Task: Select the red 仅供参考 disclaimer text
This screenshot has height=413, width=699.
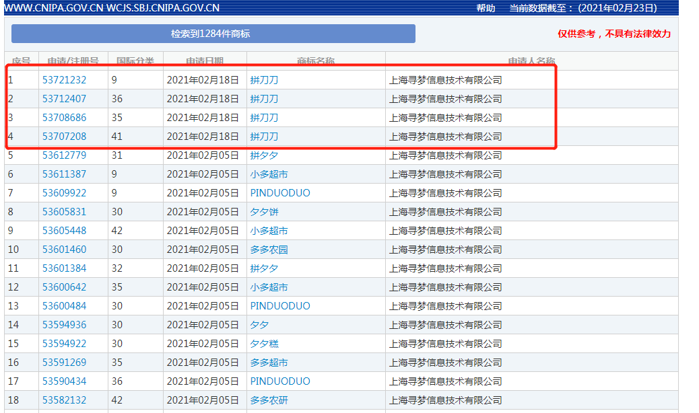Action: [614, 34]
